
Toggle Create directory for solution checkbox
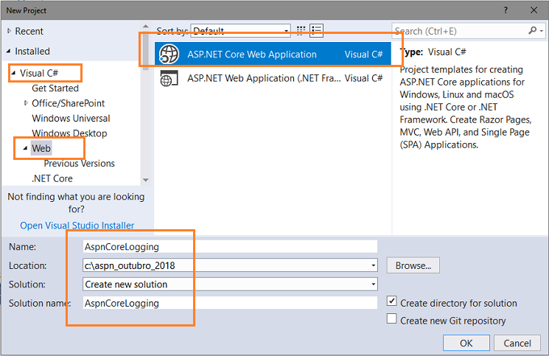tap(392, 301)
